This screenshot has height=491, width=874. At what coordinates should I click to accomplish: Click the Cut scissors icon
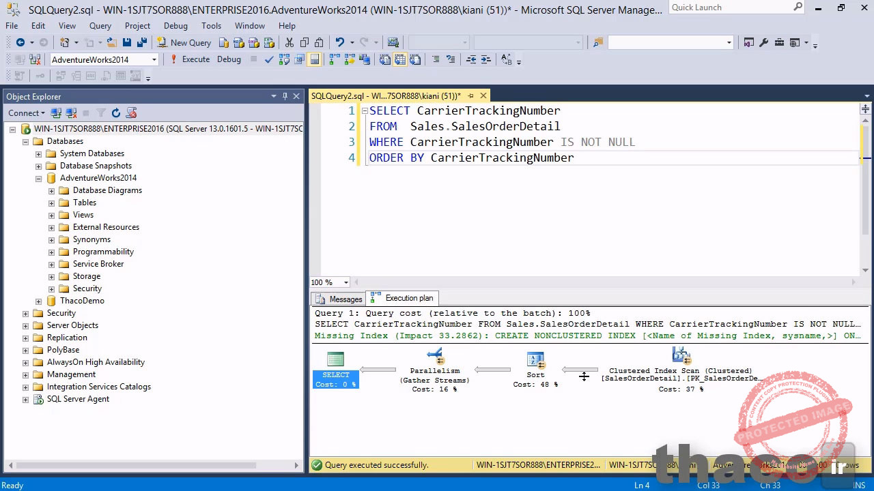(x=290, y=43)
